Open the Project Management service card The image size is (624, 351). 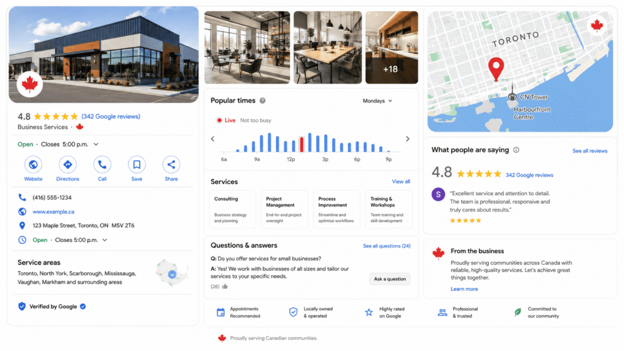284,210
